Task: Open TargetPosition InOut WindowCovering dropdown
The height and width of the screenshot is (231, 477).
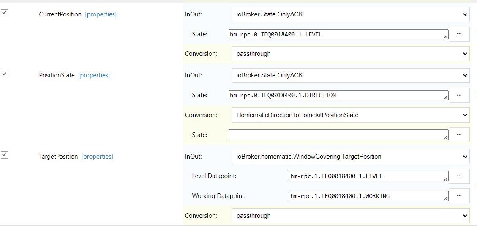Action: [351, 157]
